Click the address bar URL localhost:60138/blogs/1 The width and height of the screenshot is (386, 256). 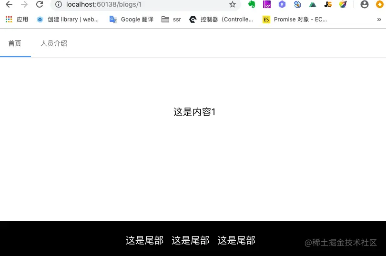(x=103, y=4)
